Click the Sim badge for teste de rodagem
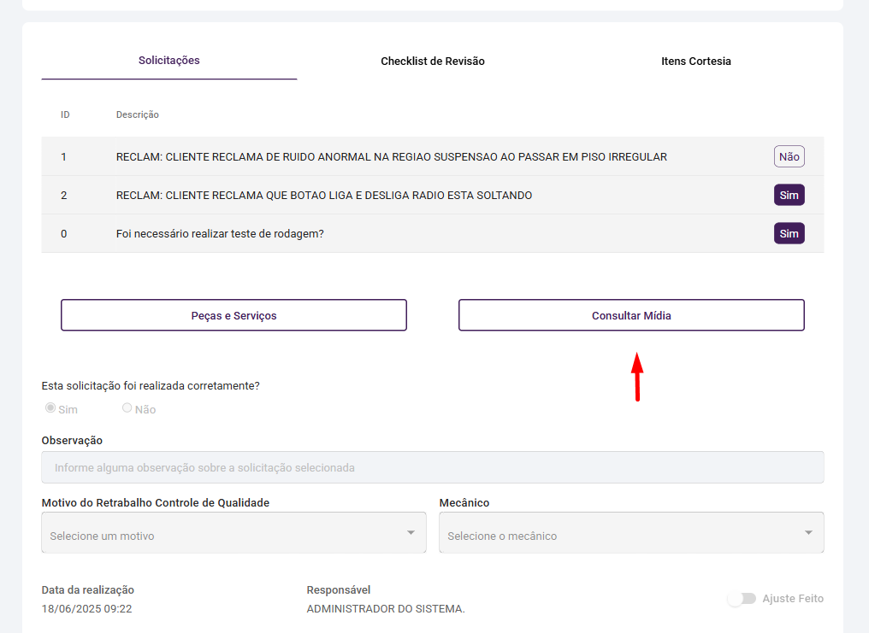869x633 pixels. 789,234
